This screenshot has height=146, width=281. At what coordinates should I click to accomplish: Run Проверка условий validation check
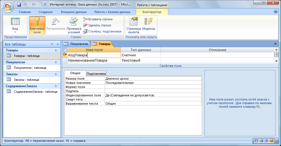point(74,25)
